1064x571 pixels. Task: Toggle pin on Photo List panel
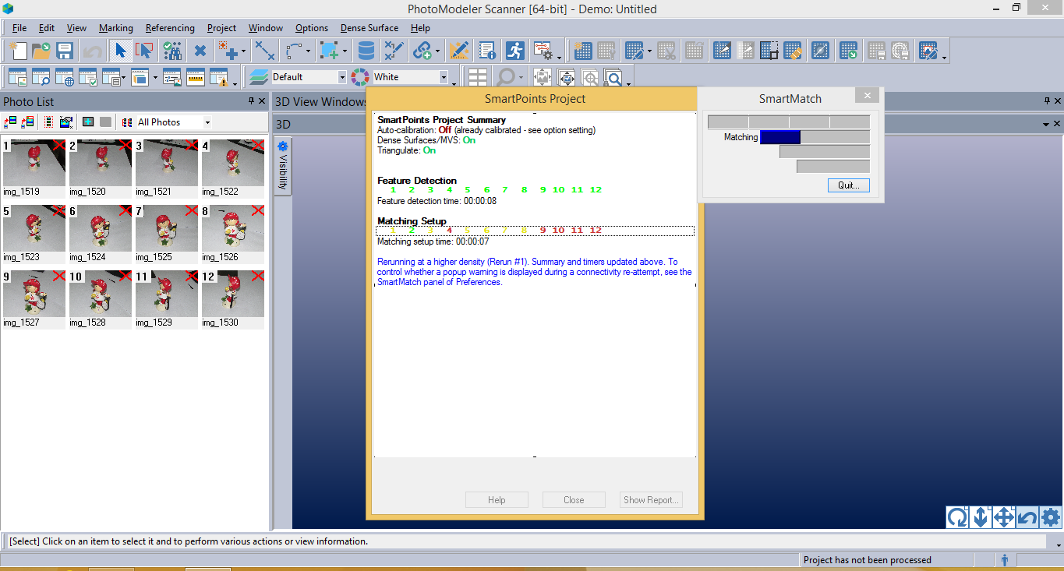point(251,101)
